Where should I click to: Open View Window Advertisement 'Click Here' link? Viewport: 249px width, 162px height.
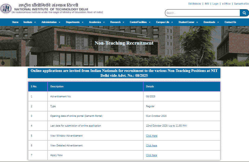click(152, 136)
